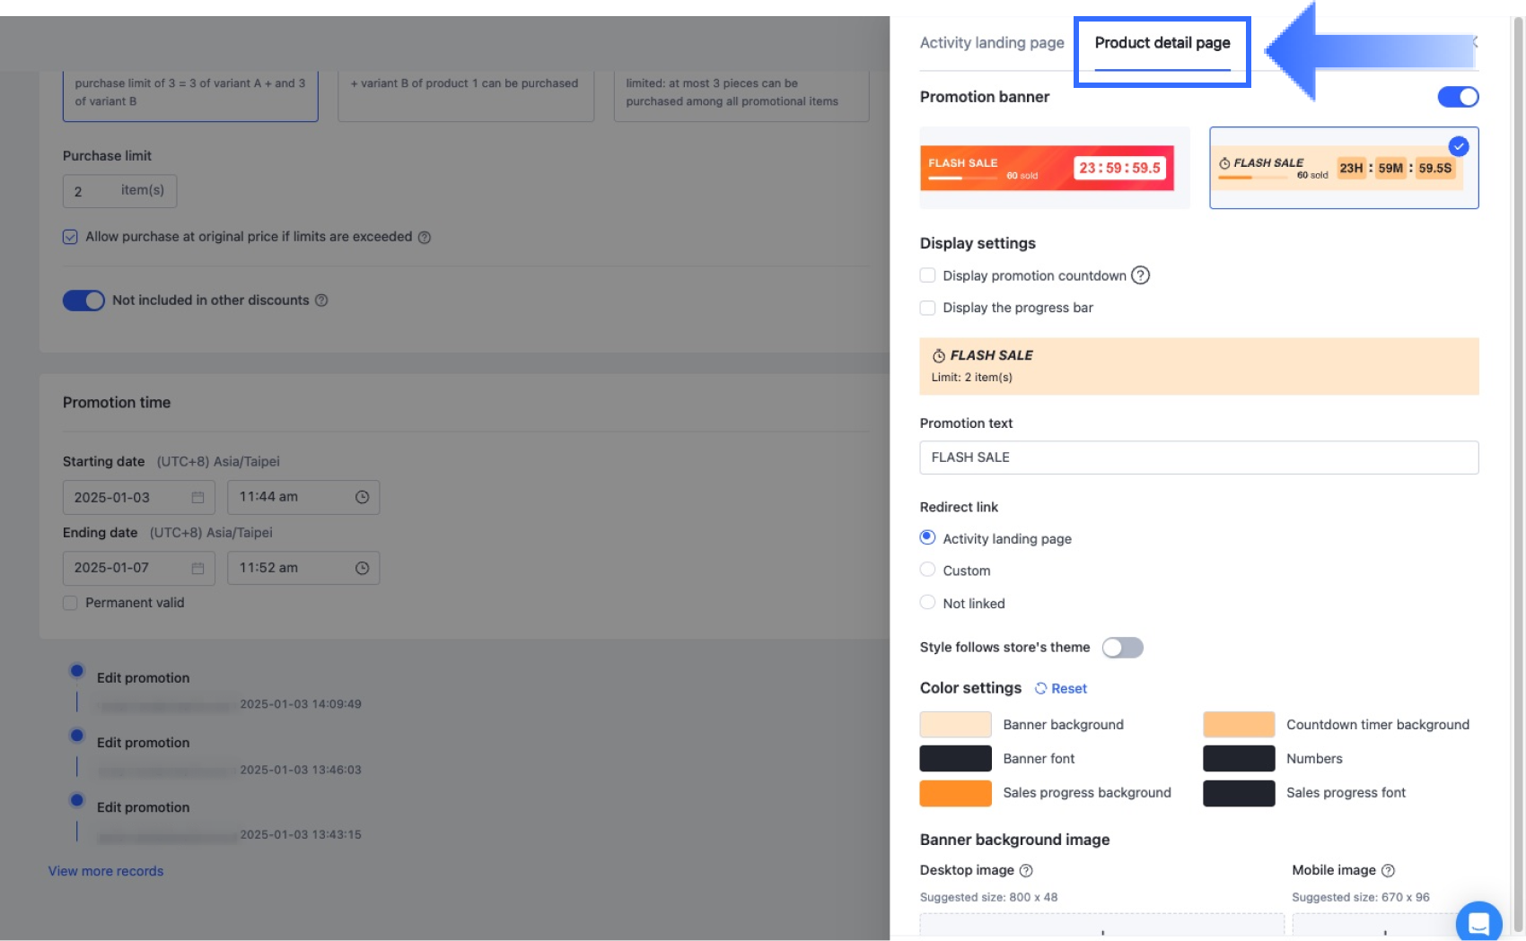
Task: Choose the red Flash Sale banner style
Action: tap(1055, 168)
